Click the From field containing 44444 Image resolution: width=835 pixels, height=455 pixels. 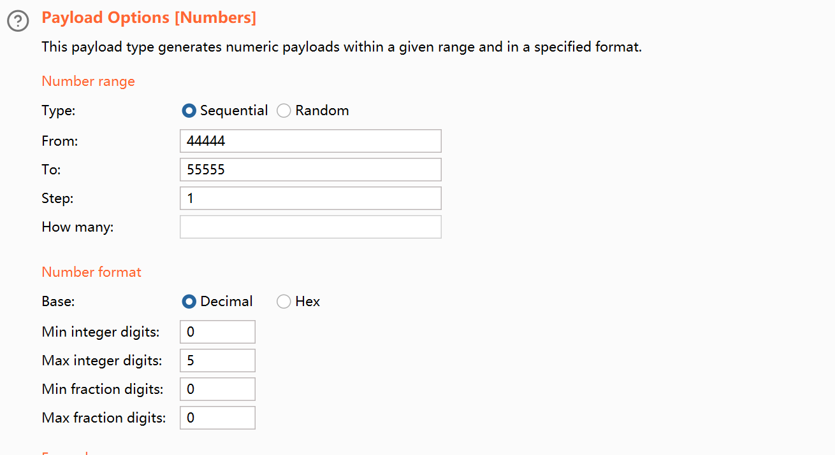tap(310, 141)
